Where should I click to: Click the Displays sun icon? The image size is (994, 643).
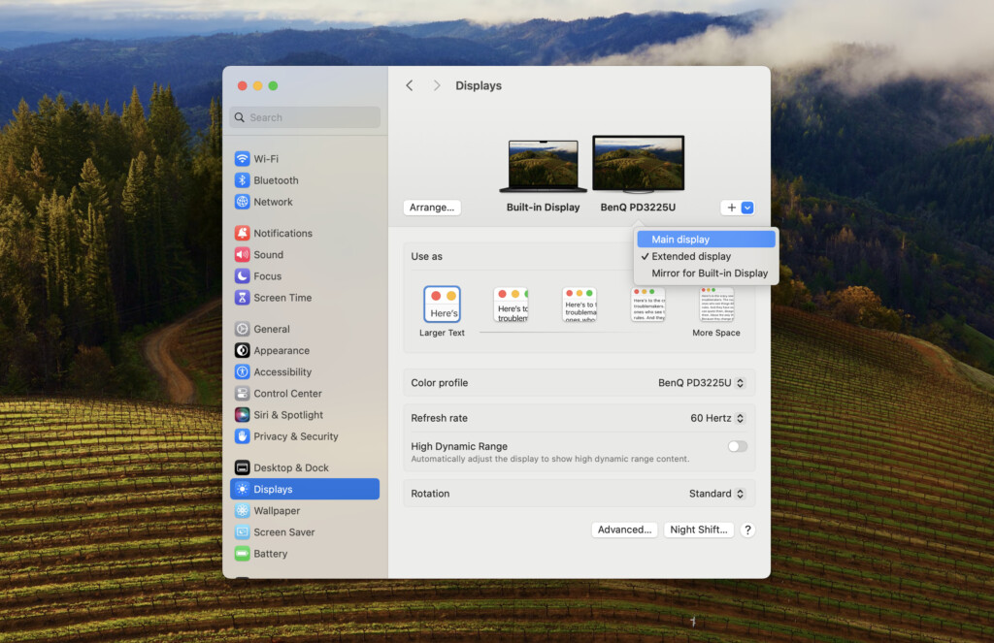coord(242,489)
